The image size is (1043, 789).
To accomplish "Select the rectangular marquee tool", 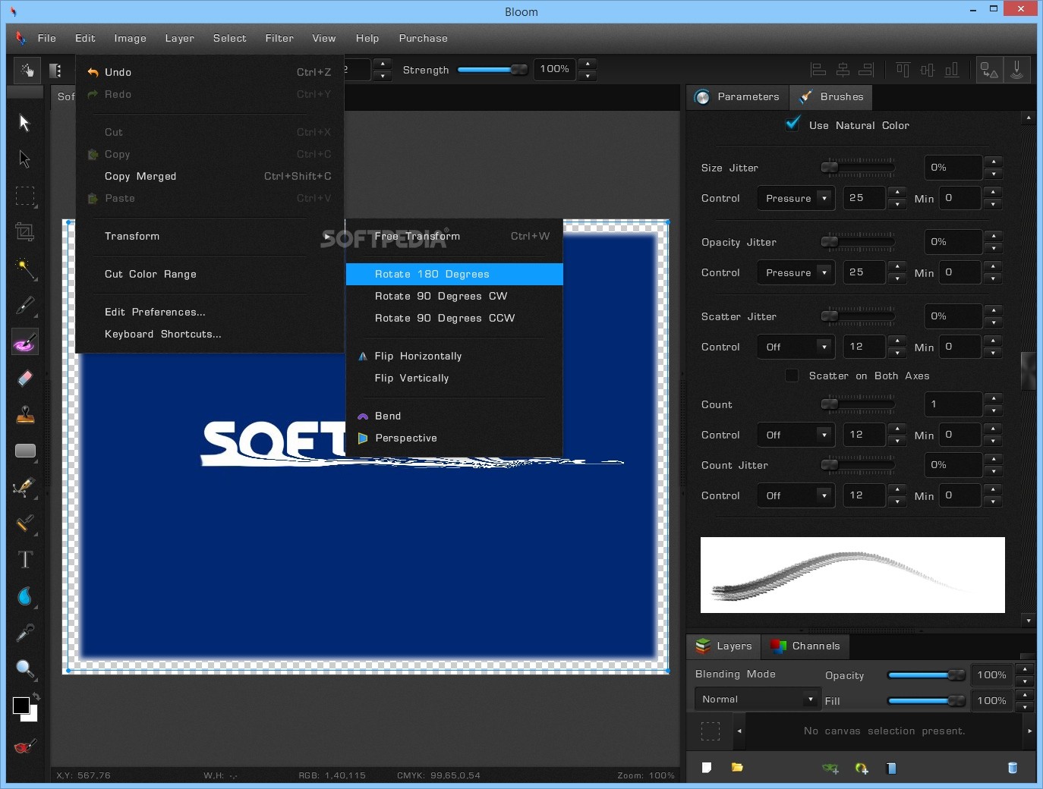I will 25,196.
